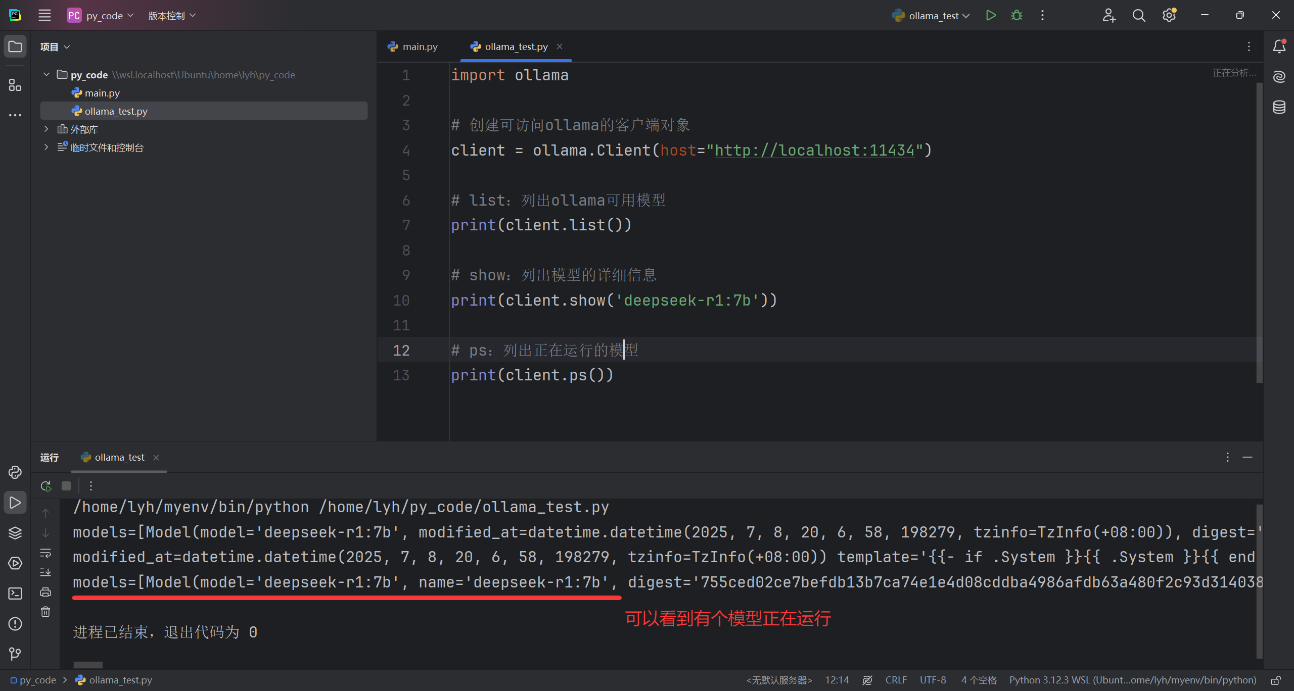Open Settings with the gear icon
This screenshot has height=691, width=1294.
pyautogui.click(x=1169, y=15)
